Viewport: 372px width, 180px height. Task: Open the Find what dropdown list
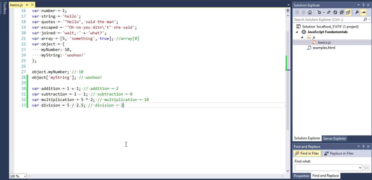(360, 168)
